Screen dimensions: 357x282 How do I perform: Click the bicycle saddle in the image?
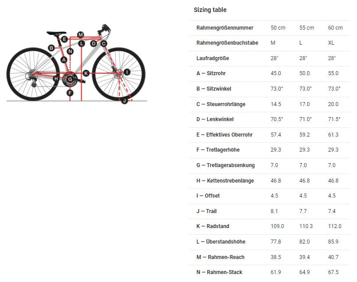coord(55,32)
